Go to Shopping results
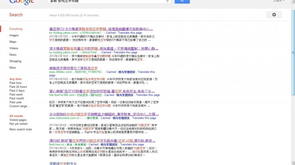The image size is (295, 165). 15,61
